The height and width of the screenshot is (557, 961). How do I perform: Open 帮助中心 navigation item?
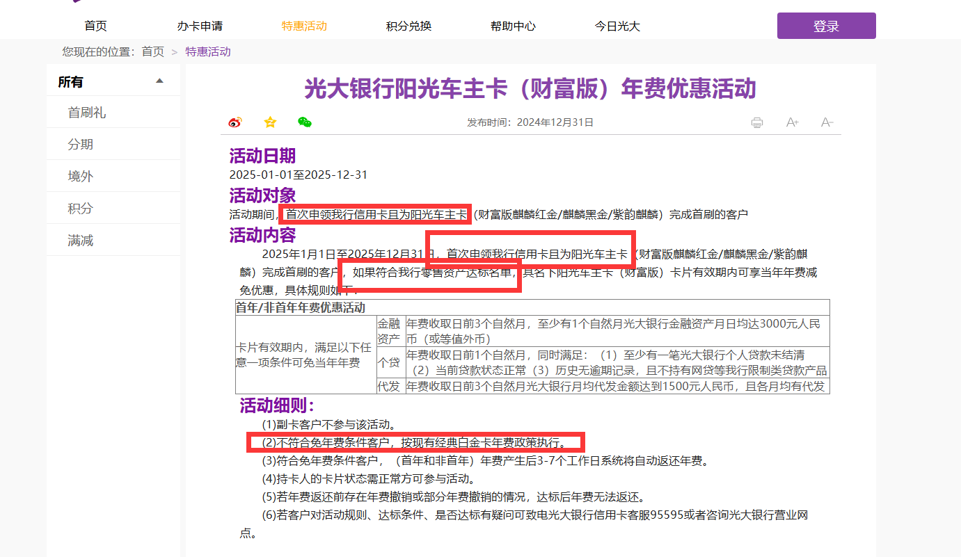click(x=513, y=26)
